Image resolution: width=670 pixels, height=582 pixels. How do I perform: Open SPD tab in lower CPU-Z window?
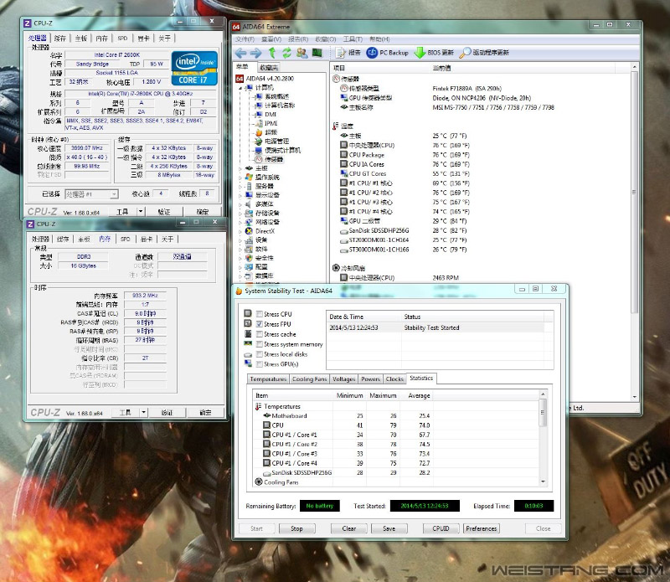pos(125,239)
